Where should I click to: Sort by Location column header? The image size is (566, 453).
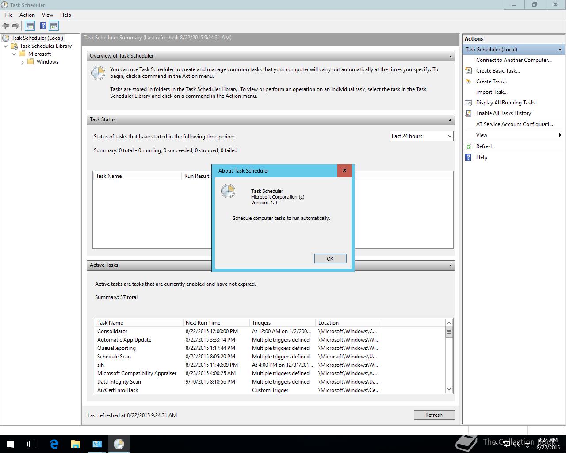348,323
